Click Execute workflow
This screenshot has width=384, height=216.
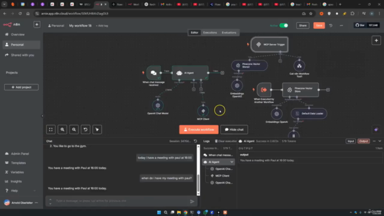199,130
